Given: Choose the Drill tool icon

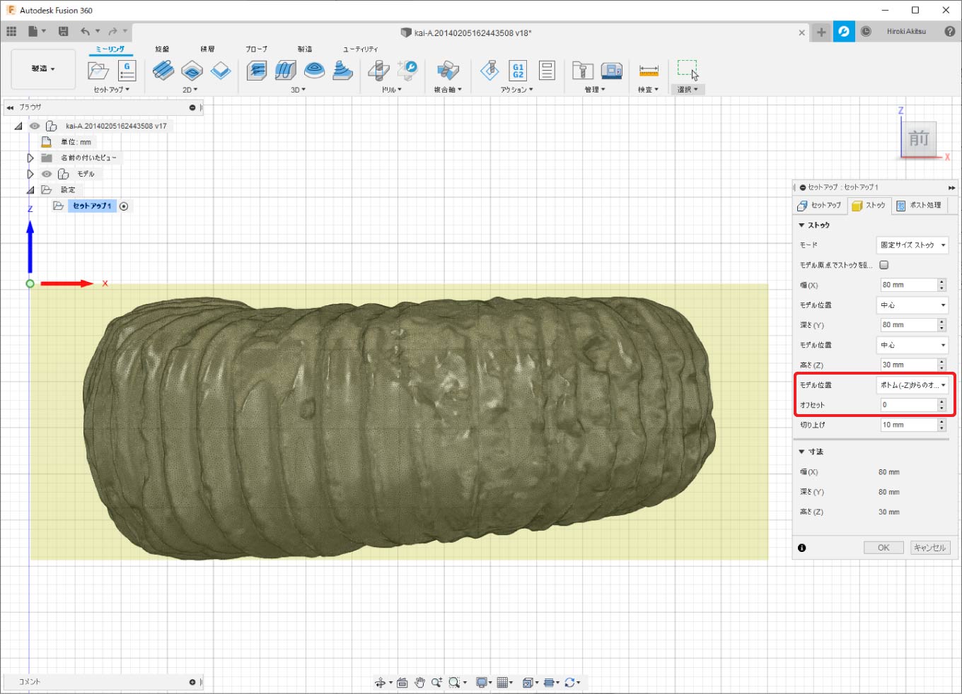Looking at the screenshot, I should [378, 71].
